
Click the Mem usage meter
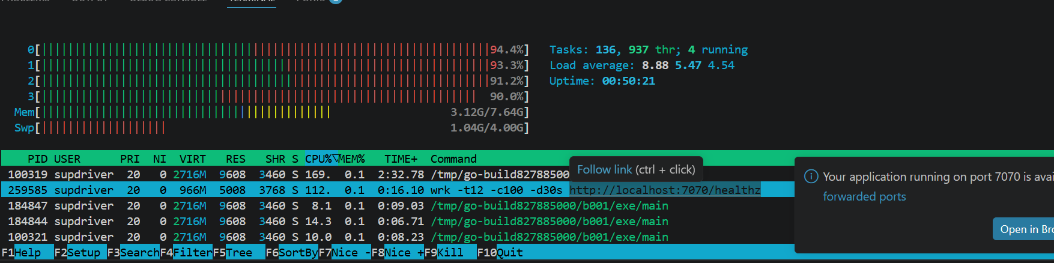click(x=271, y=112)
